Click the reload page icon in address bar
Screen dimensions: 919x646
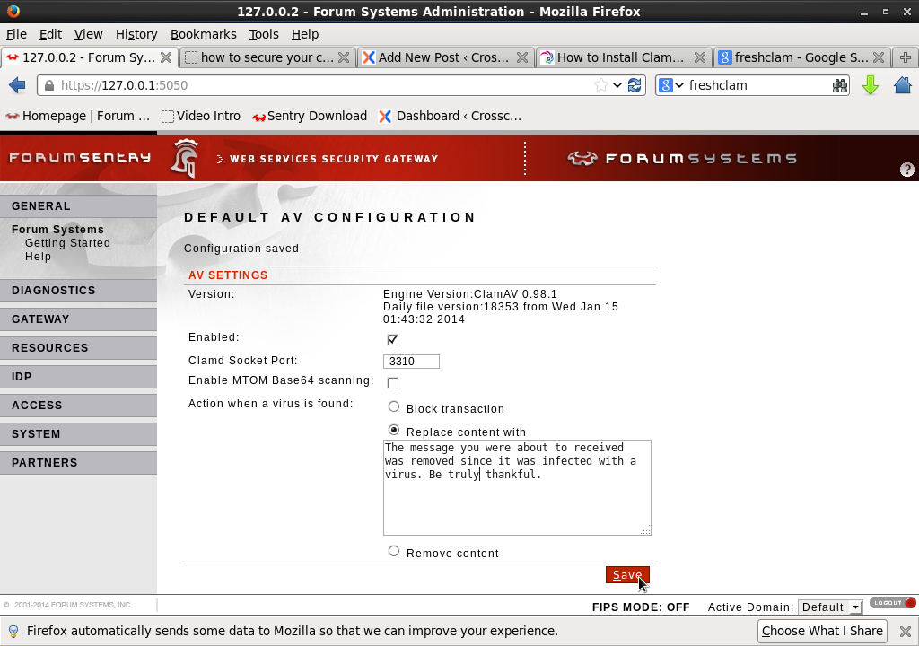(x=635, y=85)
